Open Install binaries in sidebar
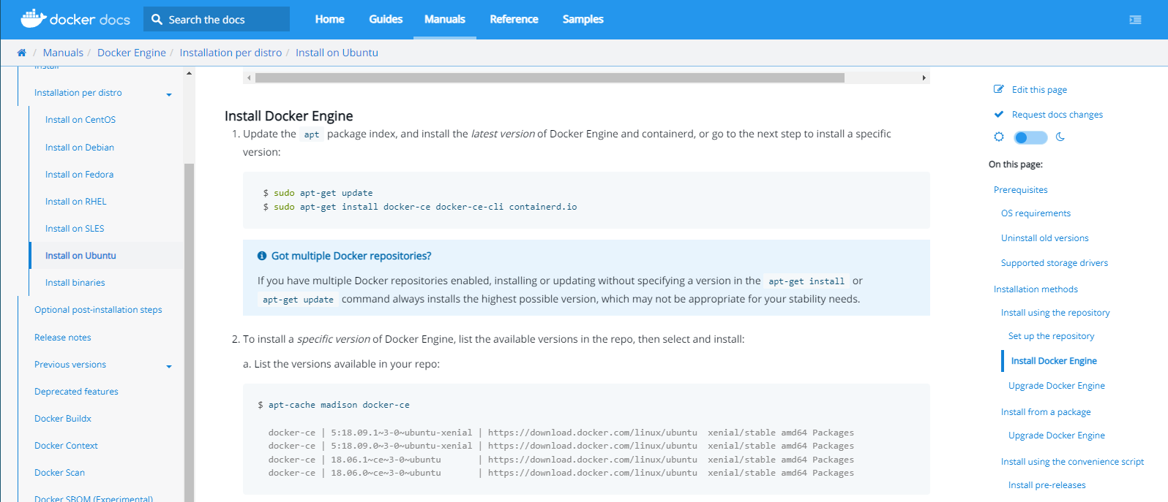This screenshot has width=1168, height=502. pos(75,283)
